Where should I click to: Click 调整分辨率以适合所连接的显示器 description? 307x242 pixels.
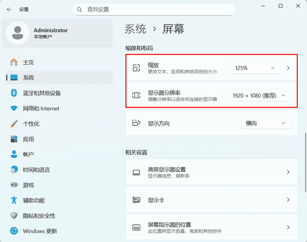[x=182, y=99]
